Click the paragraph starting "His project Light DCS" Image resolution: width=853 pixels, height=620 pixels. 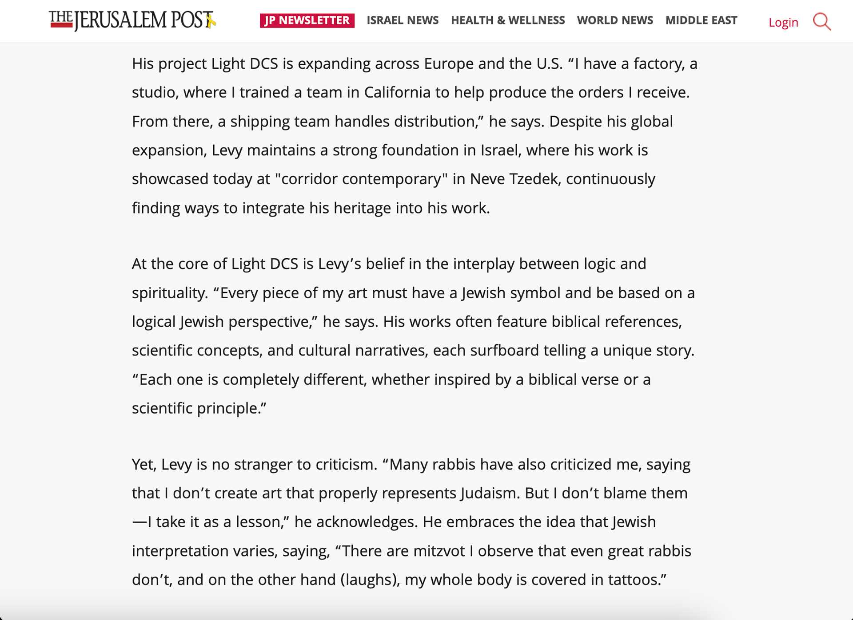point(415,135)
